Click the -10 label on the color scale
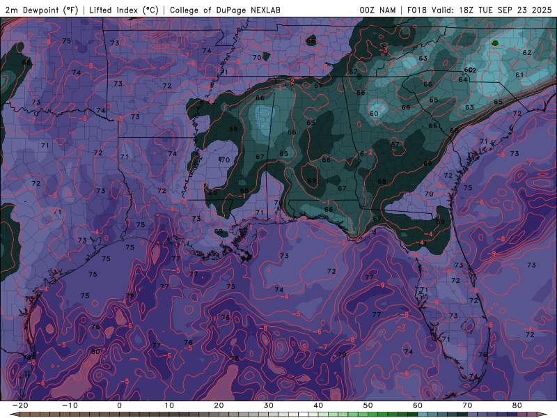 70,405
